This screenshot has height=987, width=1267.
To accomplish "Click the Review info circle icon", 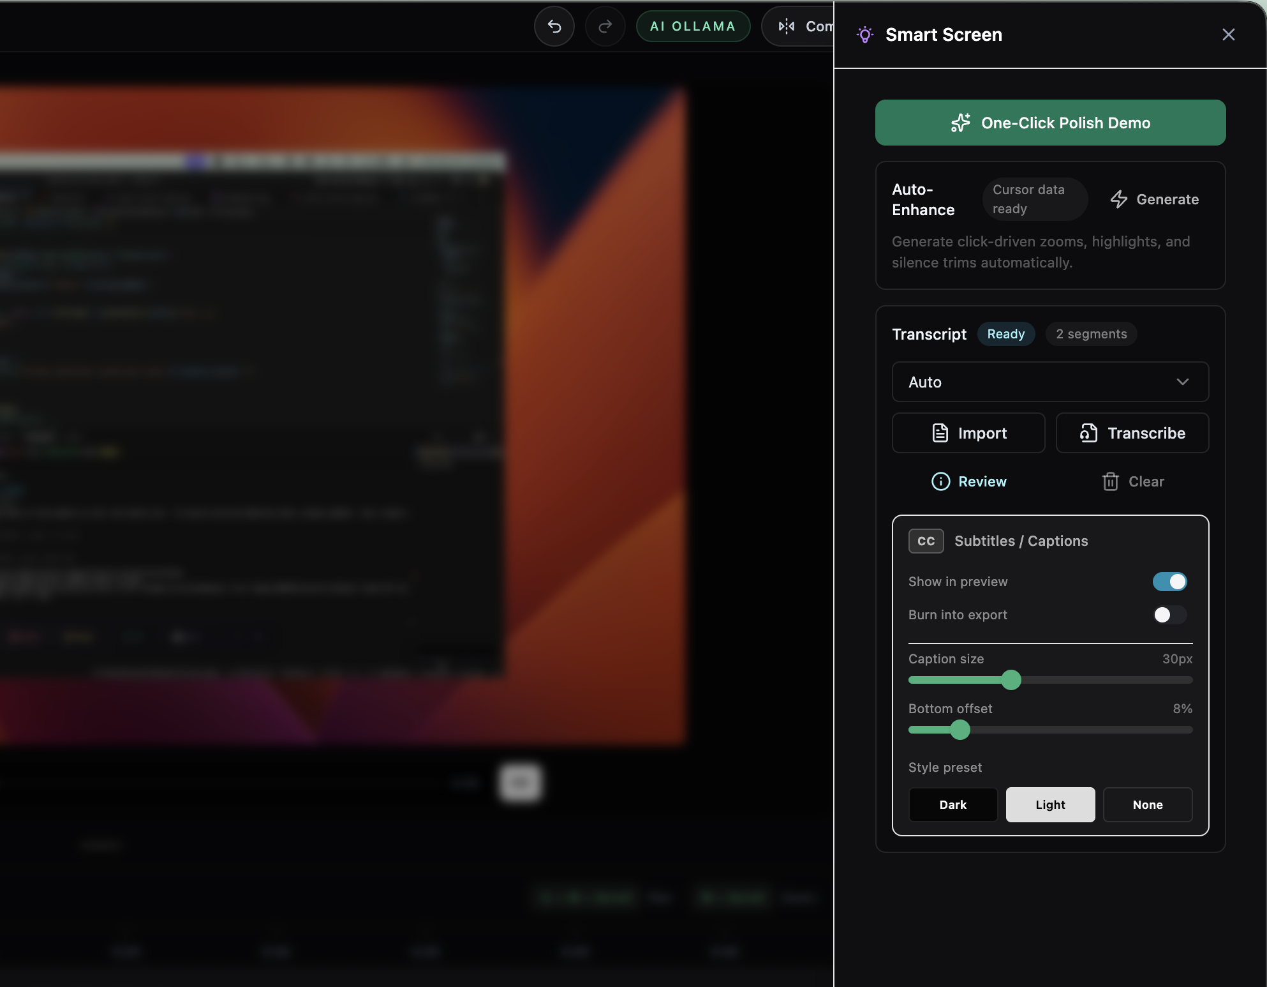I will (940, 481).
